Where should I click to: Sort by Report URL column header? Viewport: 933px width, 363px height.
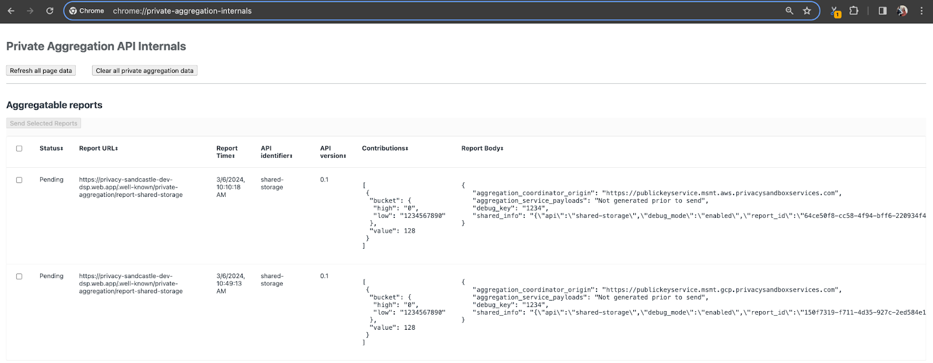pos(98,149)
